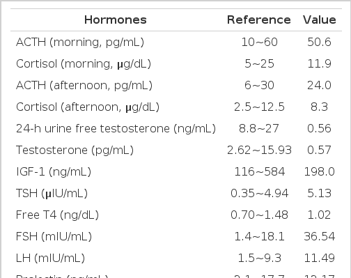The image size is (351, 278).
Task: Click the Free T4 reference 0.70~1.48
Action: tap(259, 215)
